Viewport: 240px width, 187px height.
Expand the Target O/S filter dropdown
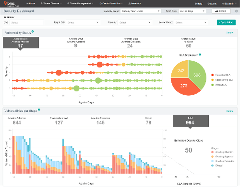tap(83, 22)
